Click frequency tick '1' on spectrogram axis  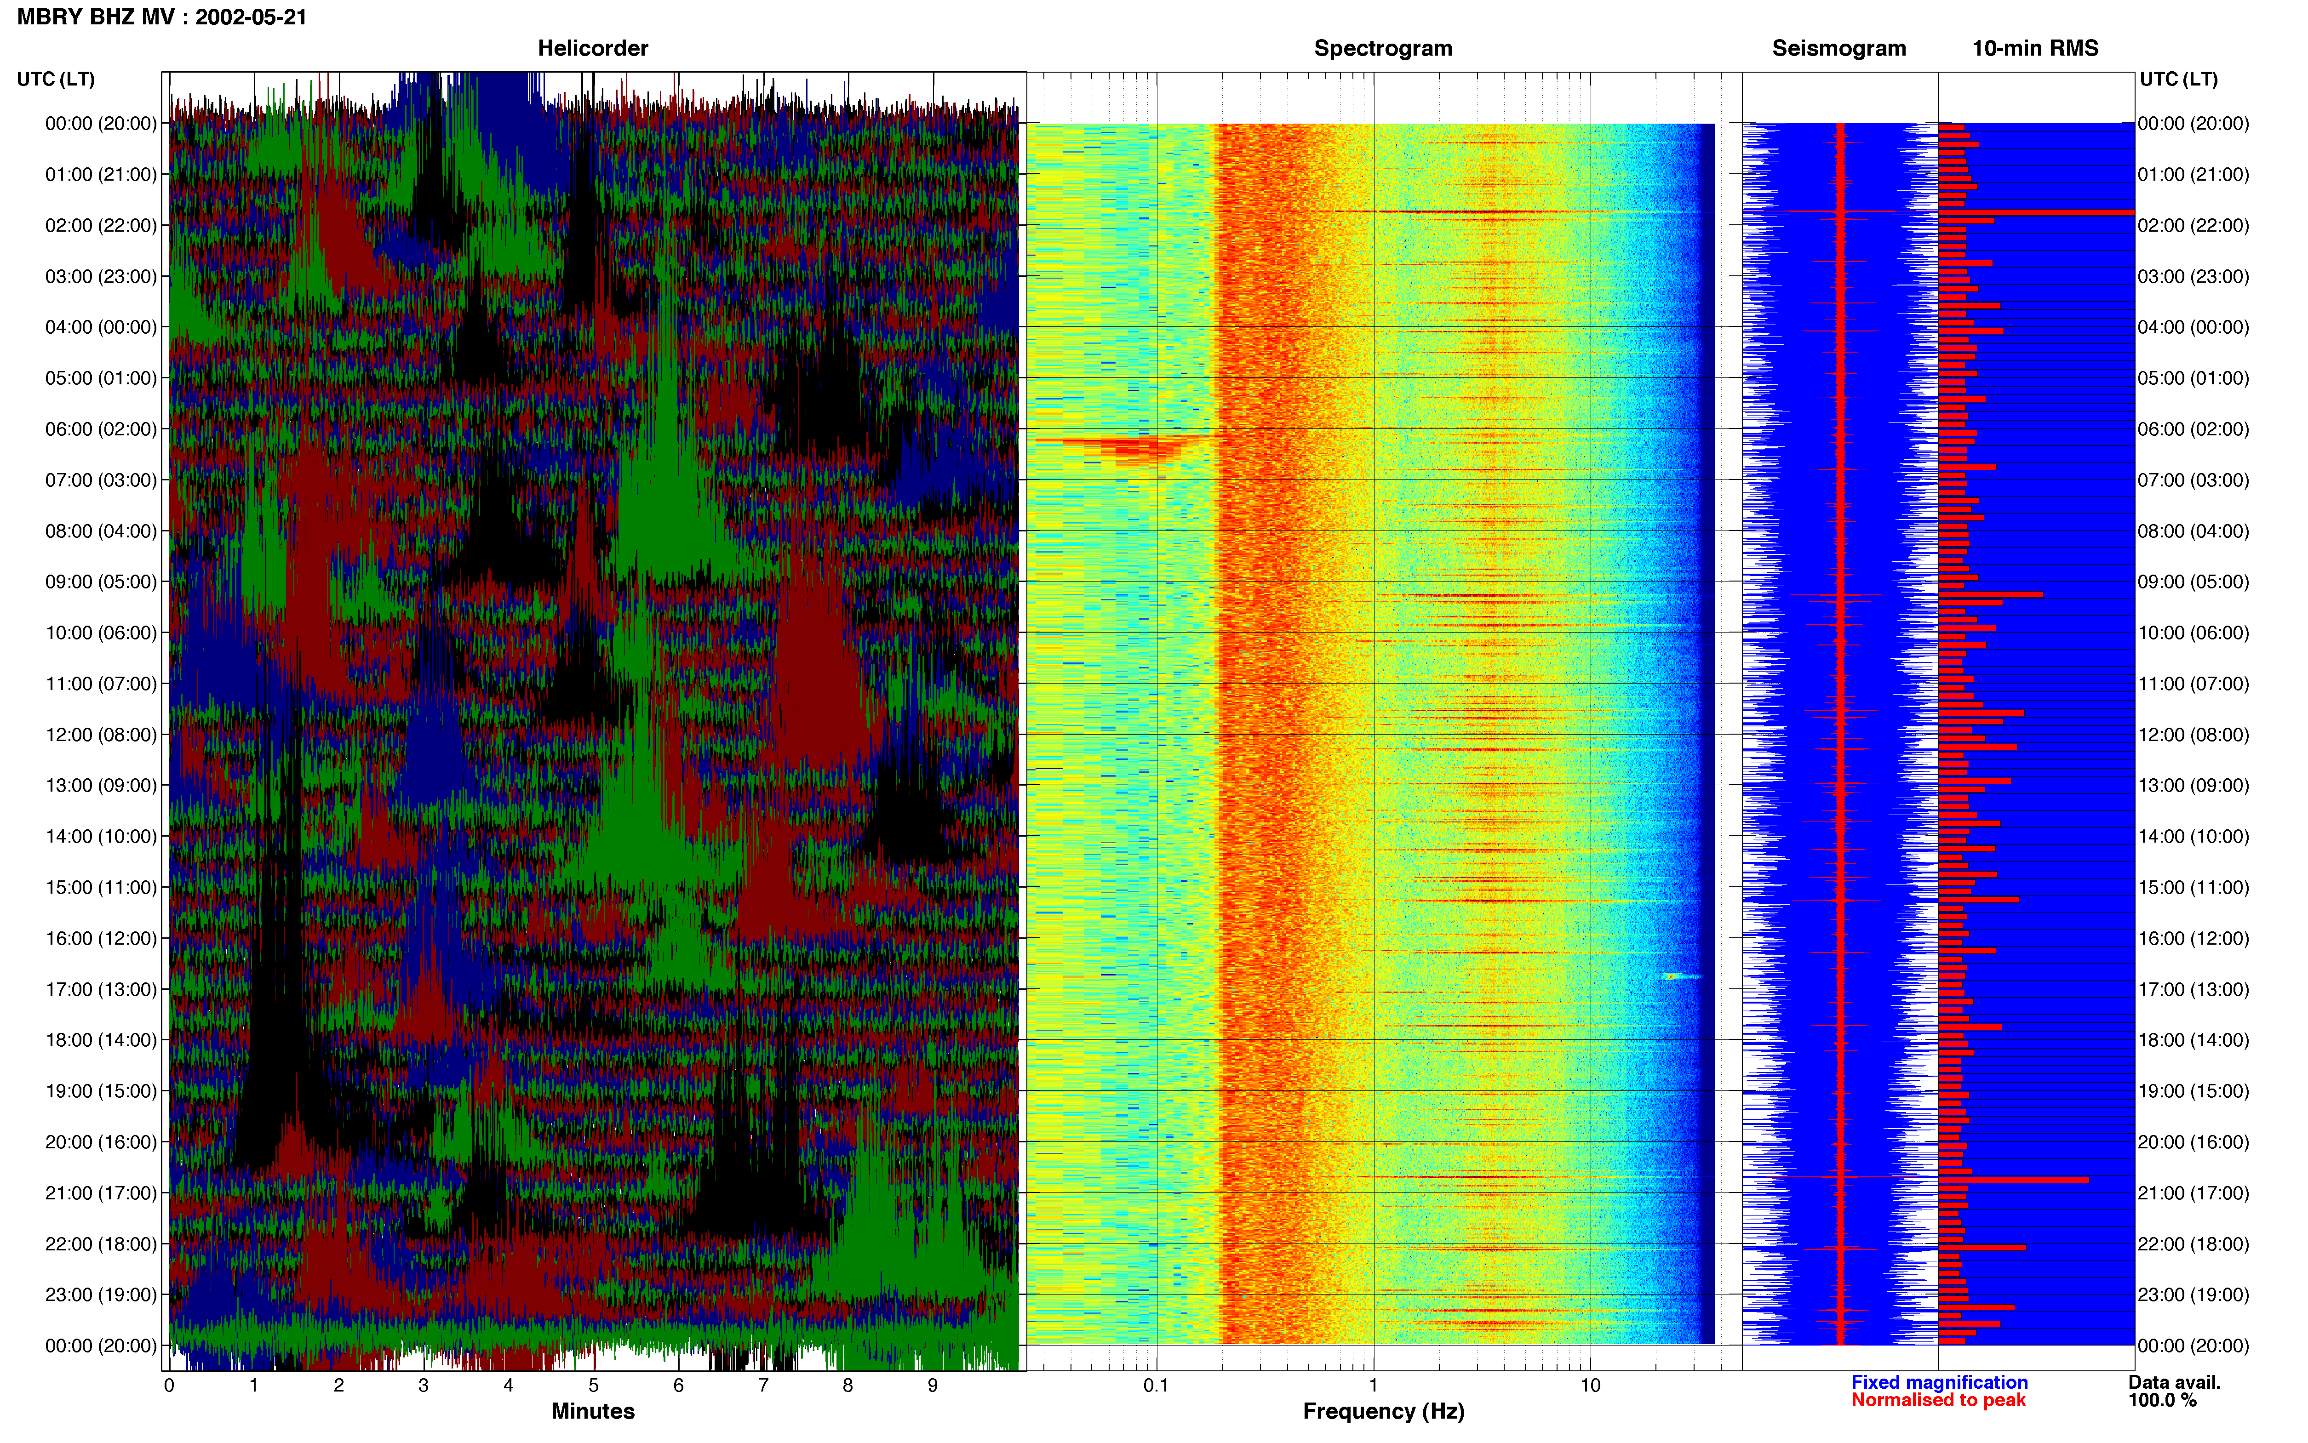[x=1374, y=1386]
